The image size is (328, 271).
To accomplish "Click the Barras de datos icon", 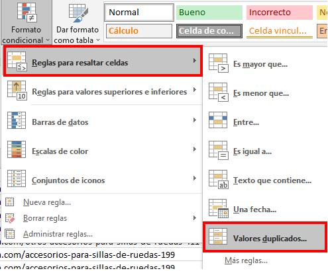I will point(17,120).
